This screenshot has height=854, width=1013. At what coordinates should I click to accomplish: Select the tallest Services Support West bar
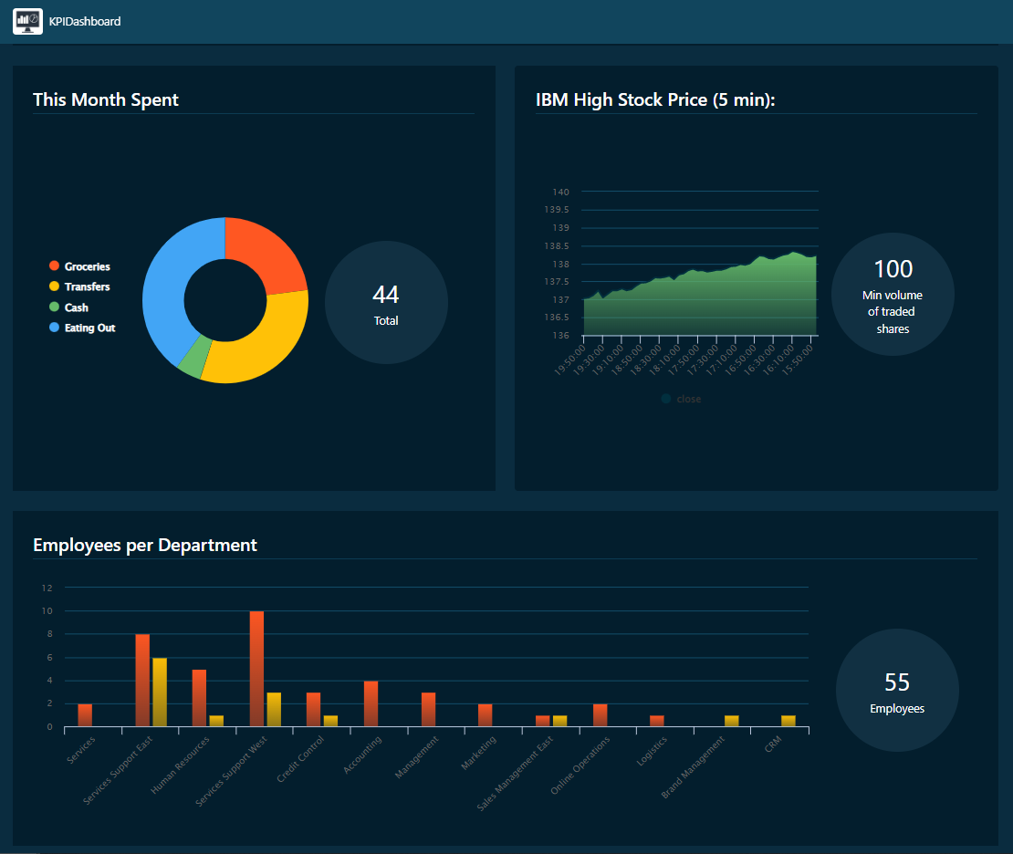pyautogui.click(x=256, y=669)
